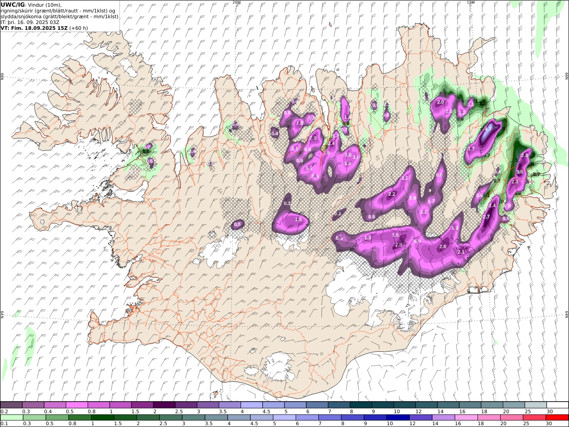Click the '2.8' precipitation value on the map

[525, 155]
